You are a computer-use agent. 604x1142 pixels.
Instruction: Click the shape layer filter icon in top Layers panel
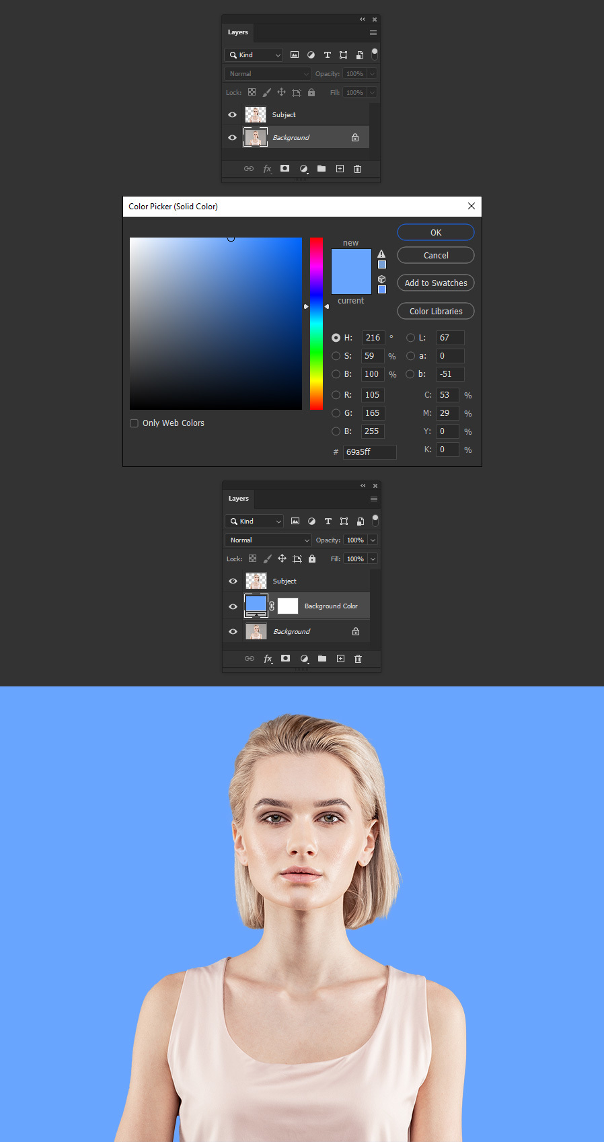[343, 55]
